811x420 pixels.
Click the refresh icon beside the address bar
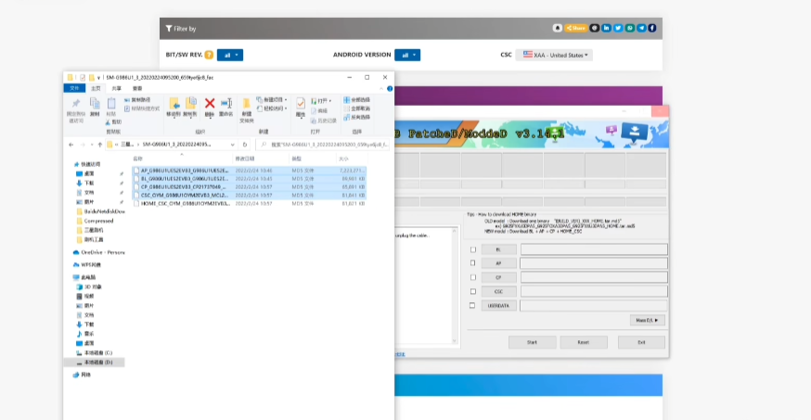click(245, 145)
